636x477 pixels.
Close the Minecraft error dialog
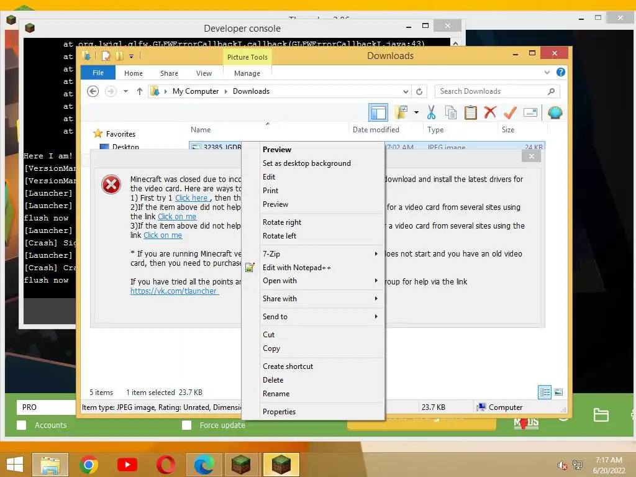point(532,156)
